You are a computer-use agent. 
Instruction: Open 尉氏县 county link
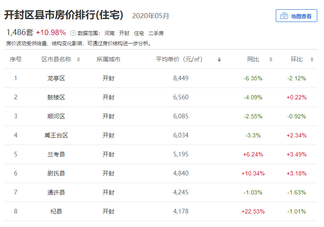[56, 173]
